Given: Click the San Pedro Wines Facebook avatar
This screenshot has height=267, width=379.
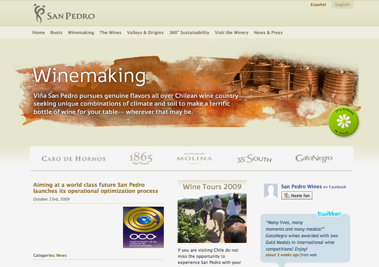Looking at the screenshot, I should pos(270,191).
